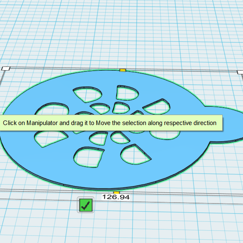This screenshot has width=243, height=243.
Task: Confirm the move with the green checkmark button
Action: (86, 205)
